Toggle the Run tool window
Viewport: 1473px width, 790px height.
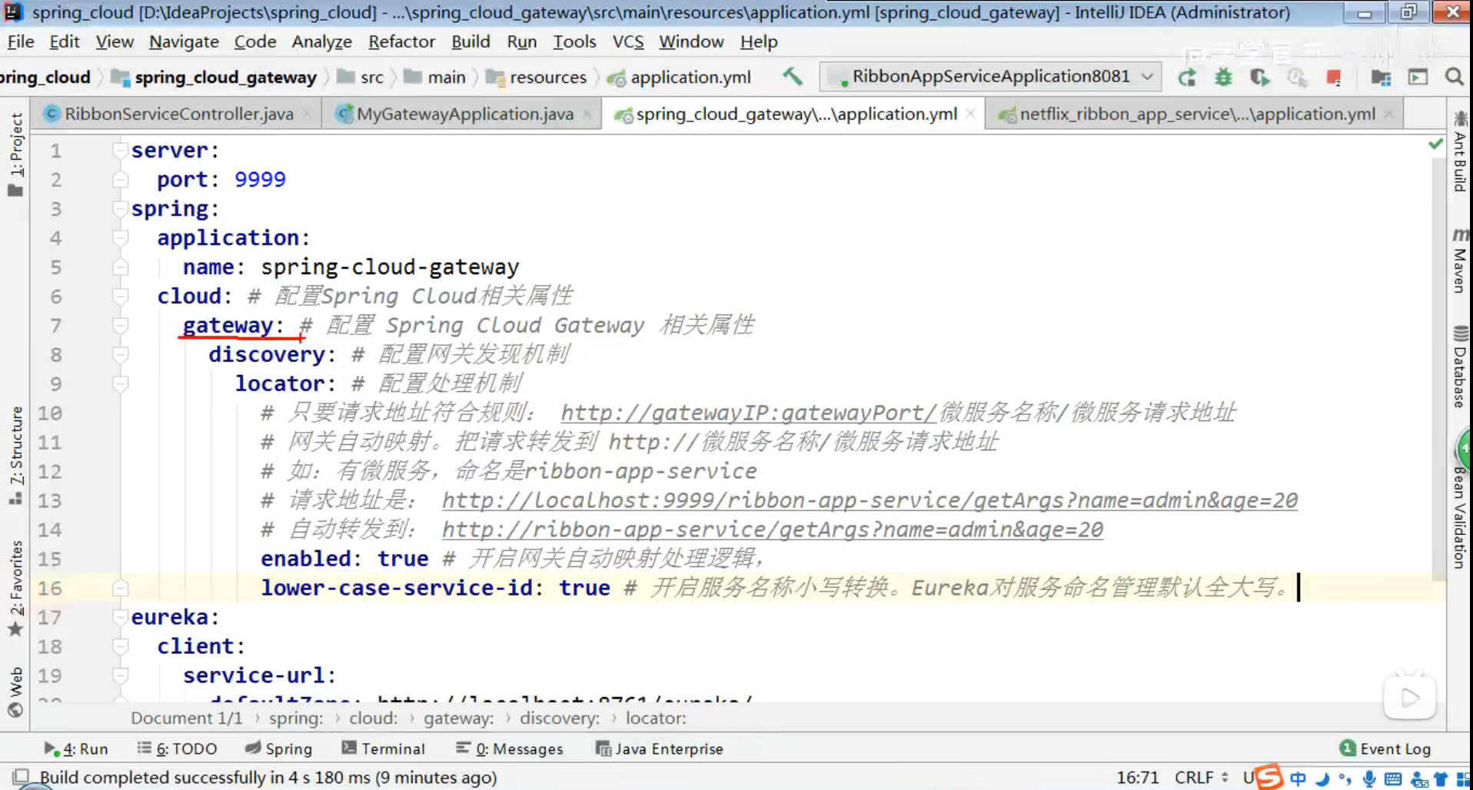pyautogui.click(x=75, y=749)
